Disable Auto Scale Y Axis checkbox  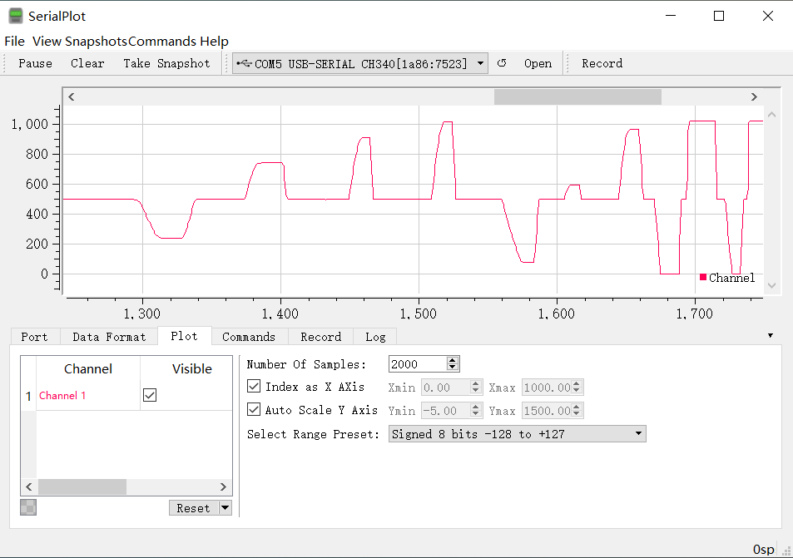click(255, 410)
